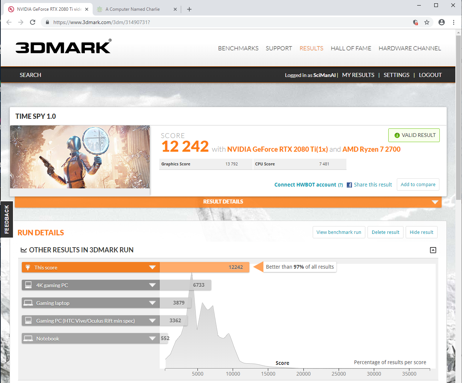This screenshot has width=462, height=383.
Task: Open a new browser tab
Action: [x=189, y=9]
